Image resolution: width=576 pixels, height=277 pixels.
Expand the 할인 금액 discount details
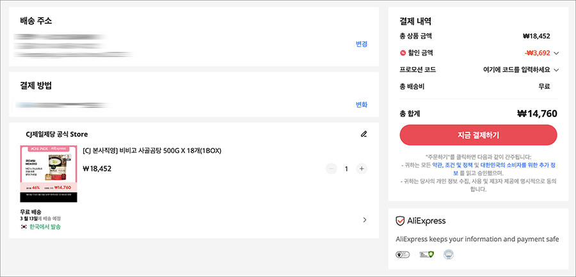click(x=556, y=53)
